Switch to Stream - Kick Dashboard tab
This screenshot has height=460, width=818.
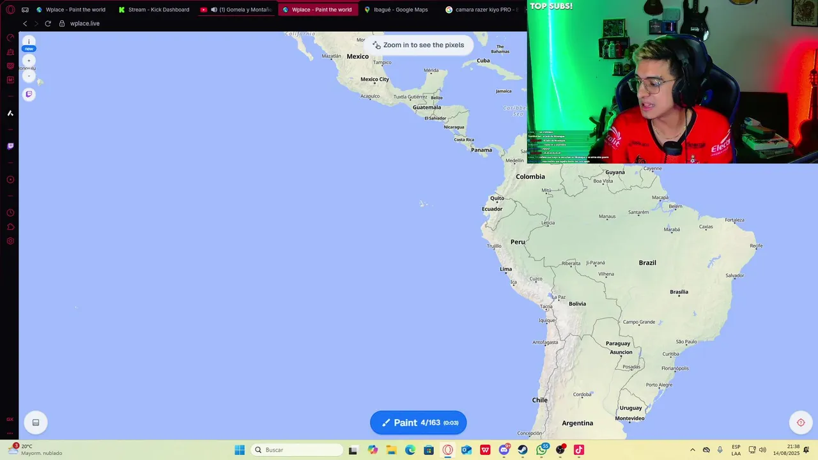point(154,10)
